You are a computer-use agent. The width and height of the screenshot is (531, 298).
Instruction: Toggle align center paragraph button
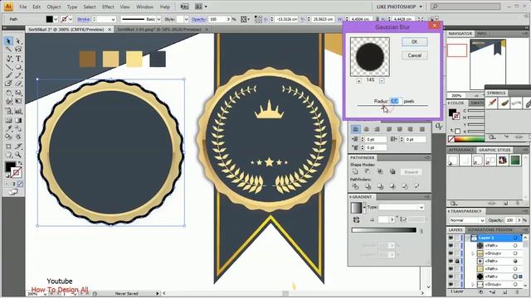click(x=366, y=129)
